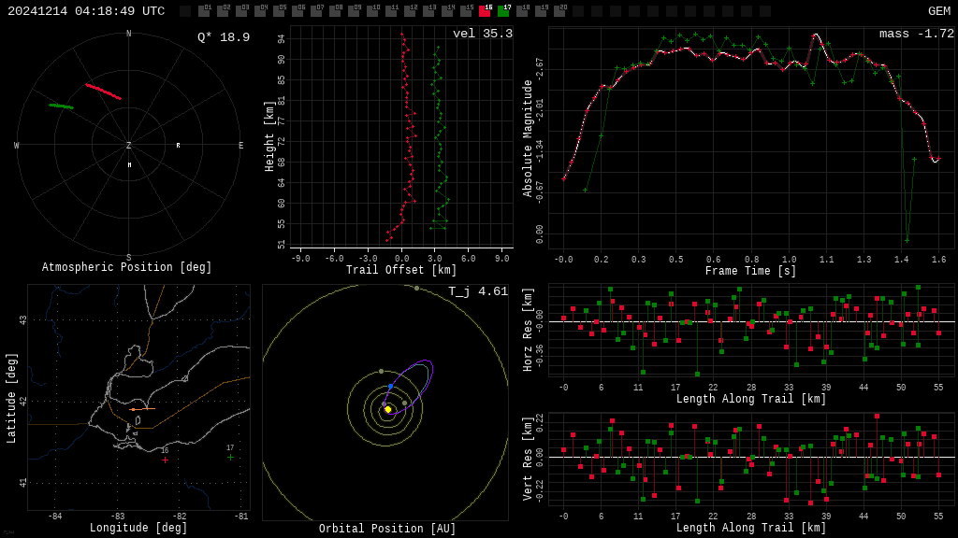Click station 19 indicator box
The width and height of the screenshot is (958, 538).
tap(541, 11)
